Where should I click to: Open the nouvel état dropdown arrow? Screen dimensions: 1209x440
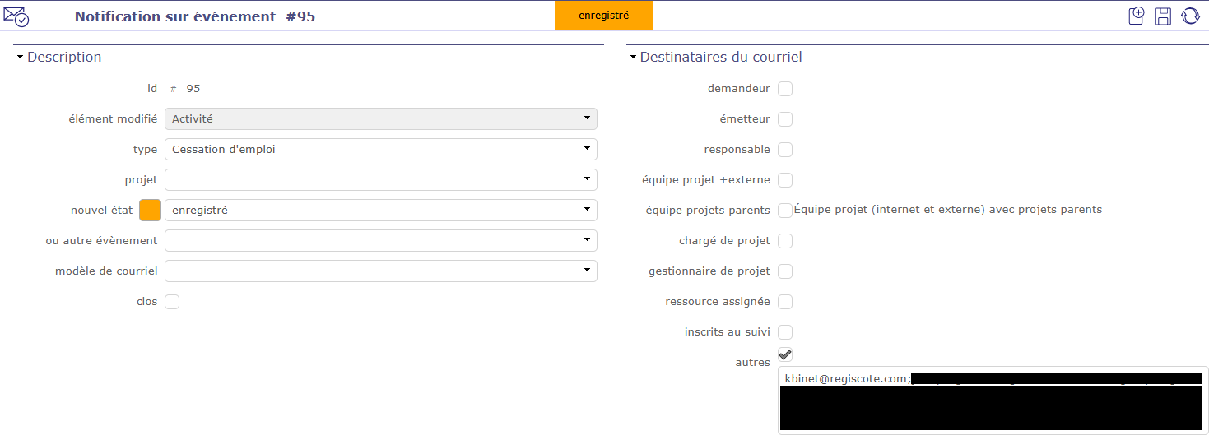tap(587, 210)
